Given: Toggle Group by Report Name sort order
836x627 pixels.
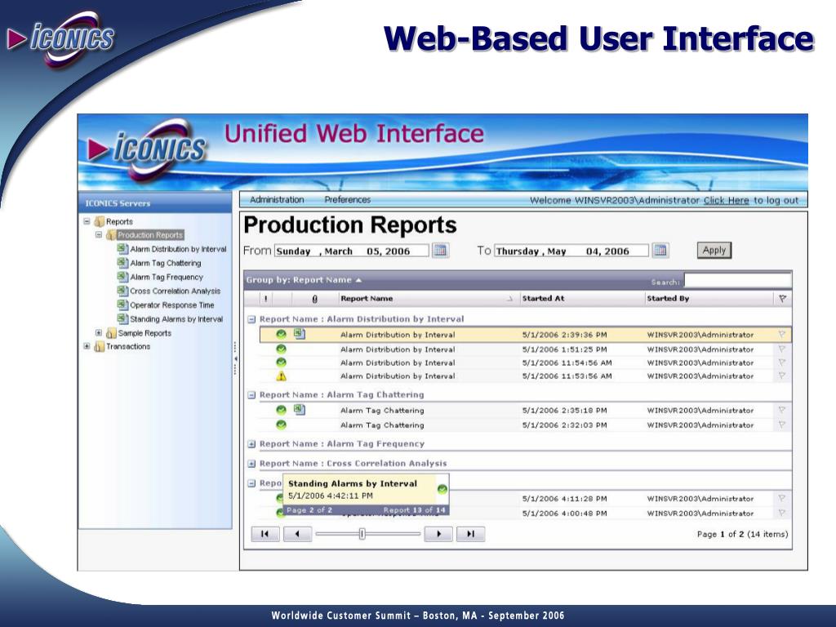Looking at the screenshot, I should [x=304, y=280].
